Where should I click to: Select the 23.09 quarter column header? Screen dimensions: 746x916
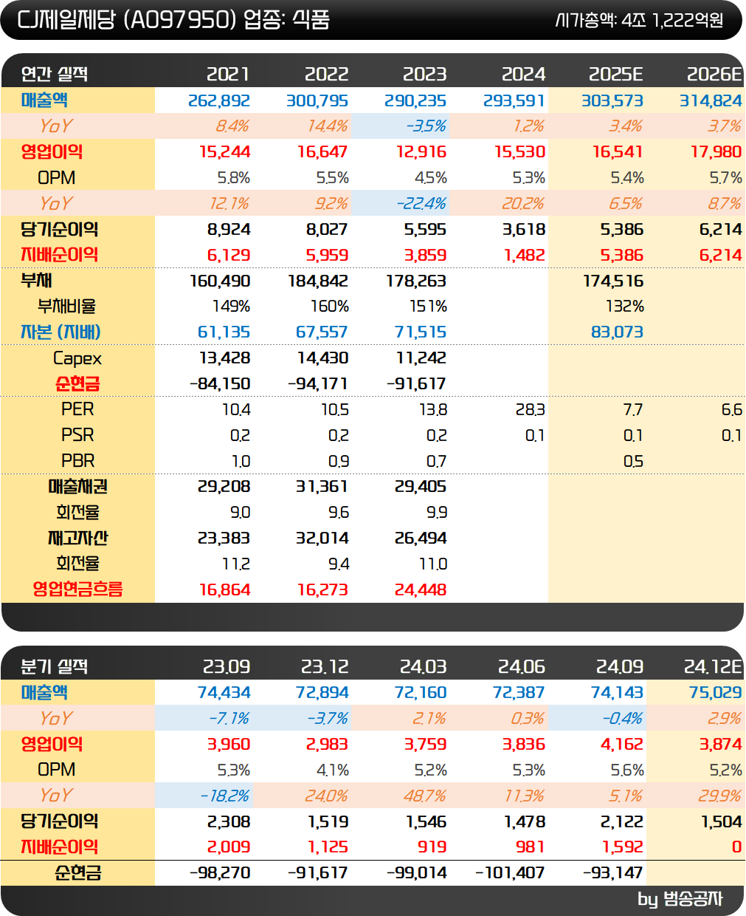click(227, 666)
